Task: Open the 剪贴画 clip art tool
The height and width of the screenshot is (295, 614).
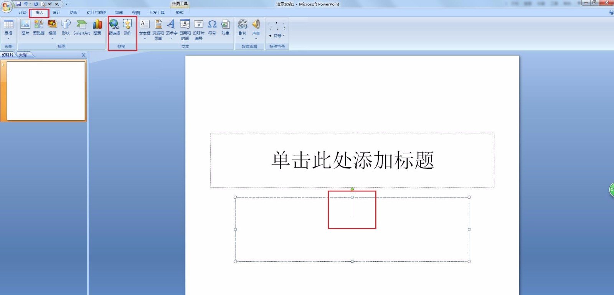Action: pyautogui.click(x=39, y=27)
